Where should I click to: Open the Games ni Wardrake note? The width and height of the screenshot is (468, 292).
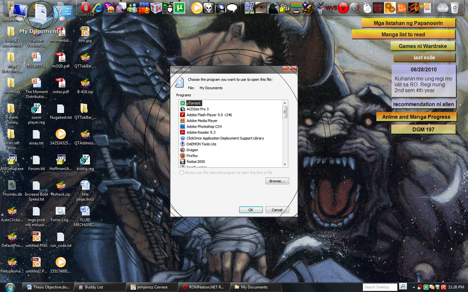(422, 46)
